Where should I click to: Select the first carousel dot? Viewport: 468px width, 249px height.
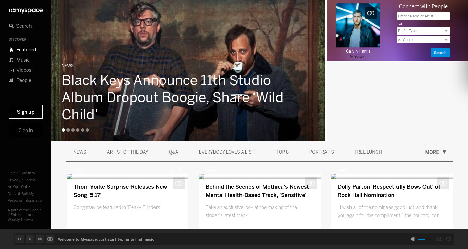[x=63, y=130]
